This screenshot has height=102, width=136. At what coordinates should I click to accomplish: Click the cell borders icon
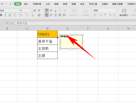[x=14, y=15]
